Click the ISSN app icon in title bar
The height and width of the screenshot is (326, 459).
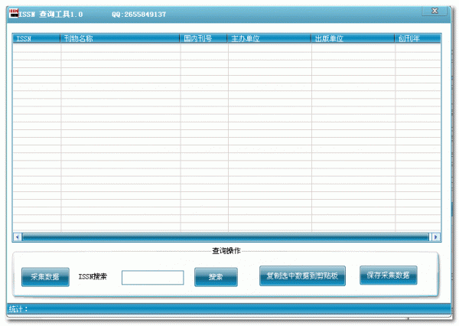tap(14, 13)
